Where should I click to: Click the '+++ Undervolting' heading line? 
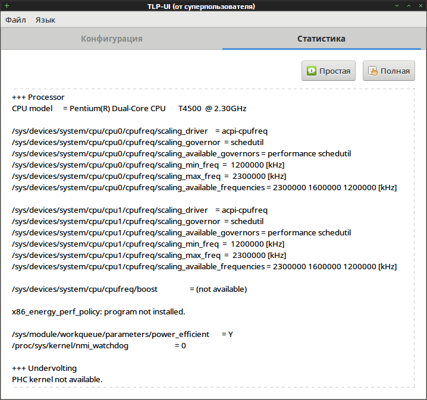[44, 368]
